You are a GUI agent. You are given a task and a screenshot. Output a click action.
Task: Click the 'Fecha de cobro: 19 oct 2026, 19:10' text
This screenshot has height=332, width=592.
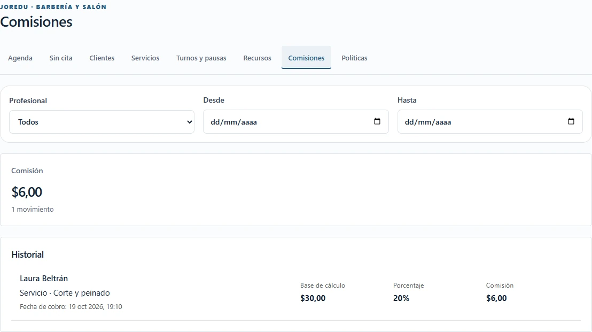(71, 307)
